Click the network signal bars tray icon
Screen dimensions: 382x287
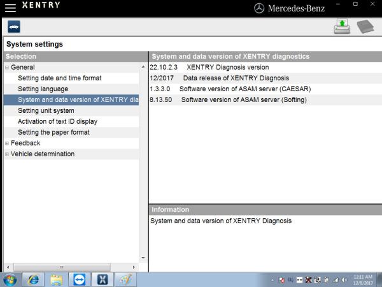[x=336, y=280]
